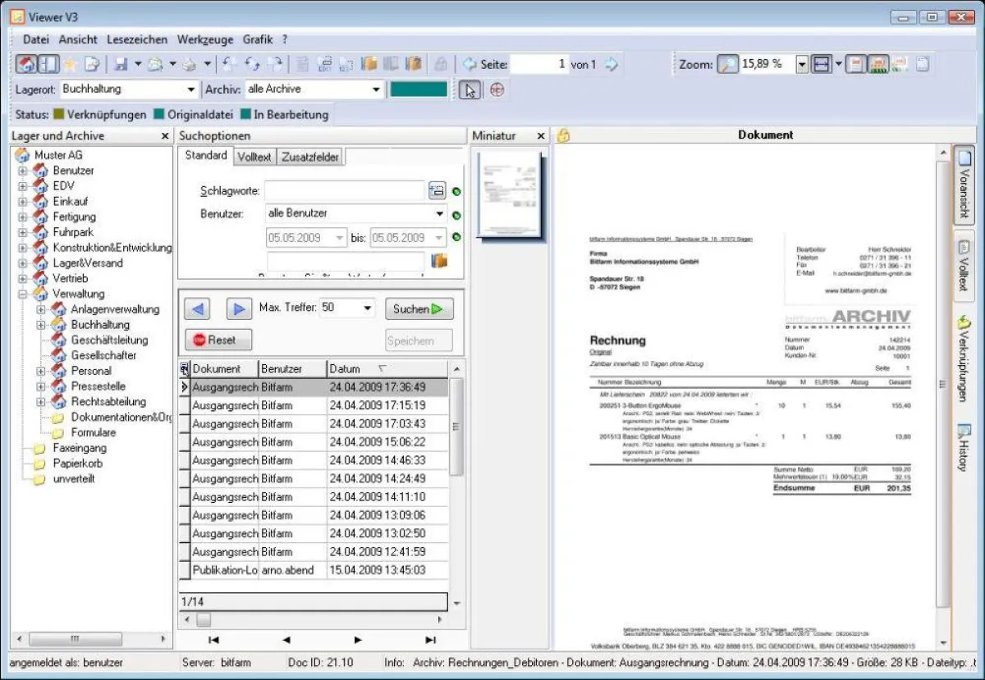The width and height of the screenshot is (985, 680).
Task: Click the yellow padlock icon above the document
Action: coord(563,135)
